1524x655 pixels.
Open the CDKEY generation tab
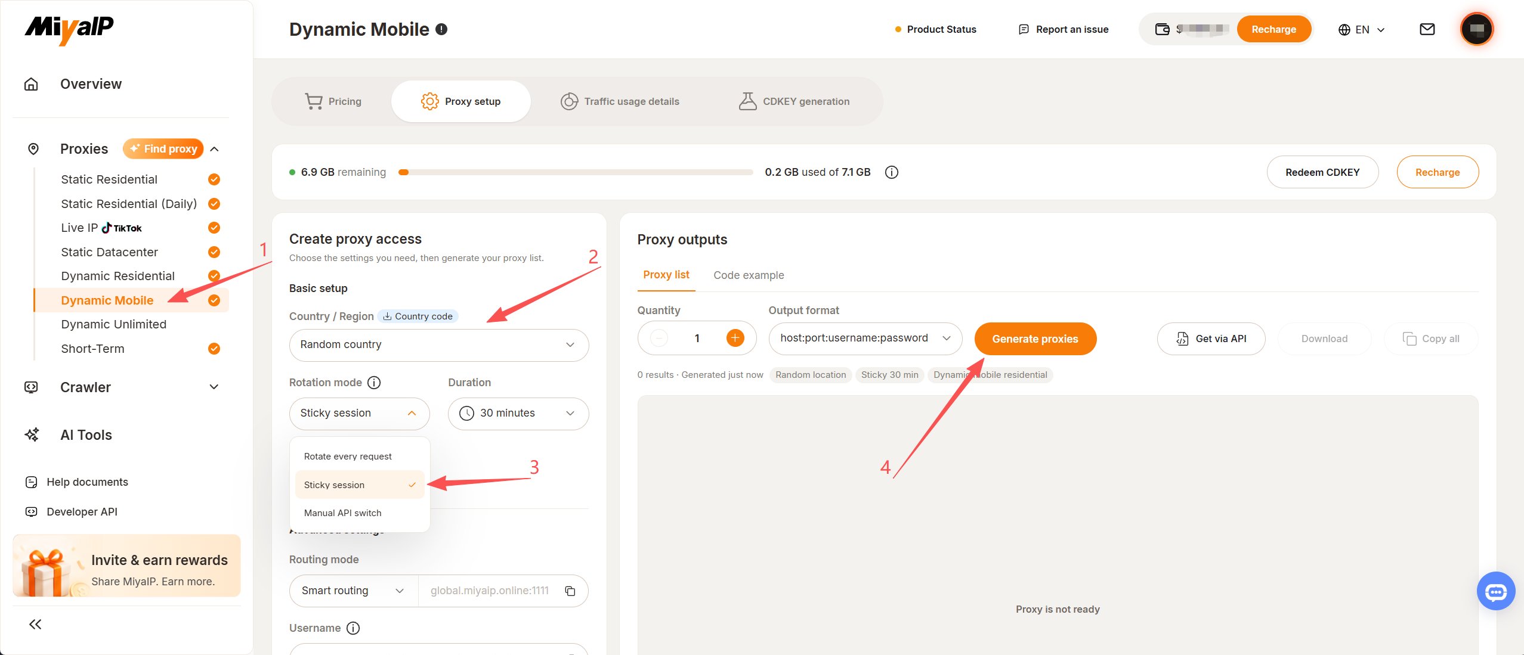click(x=794, y=101)
